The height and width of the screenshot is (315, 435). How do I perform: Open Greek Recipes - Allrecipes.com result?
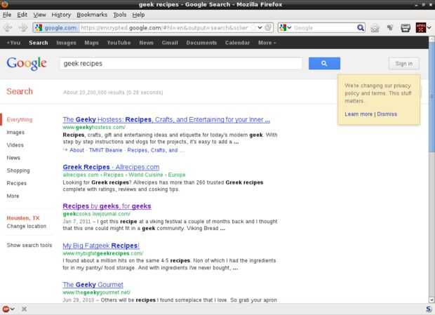click(x=111, y=167)
